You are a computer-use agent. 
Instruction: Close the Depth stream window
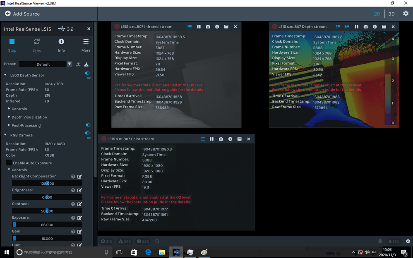pyautogui.click(x=393, y=26)
